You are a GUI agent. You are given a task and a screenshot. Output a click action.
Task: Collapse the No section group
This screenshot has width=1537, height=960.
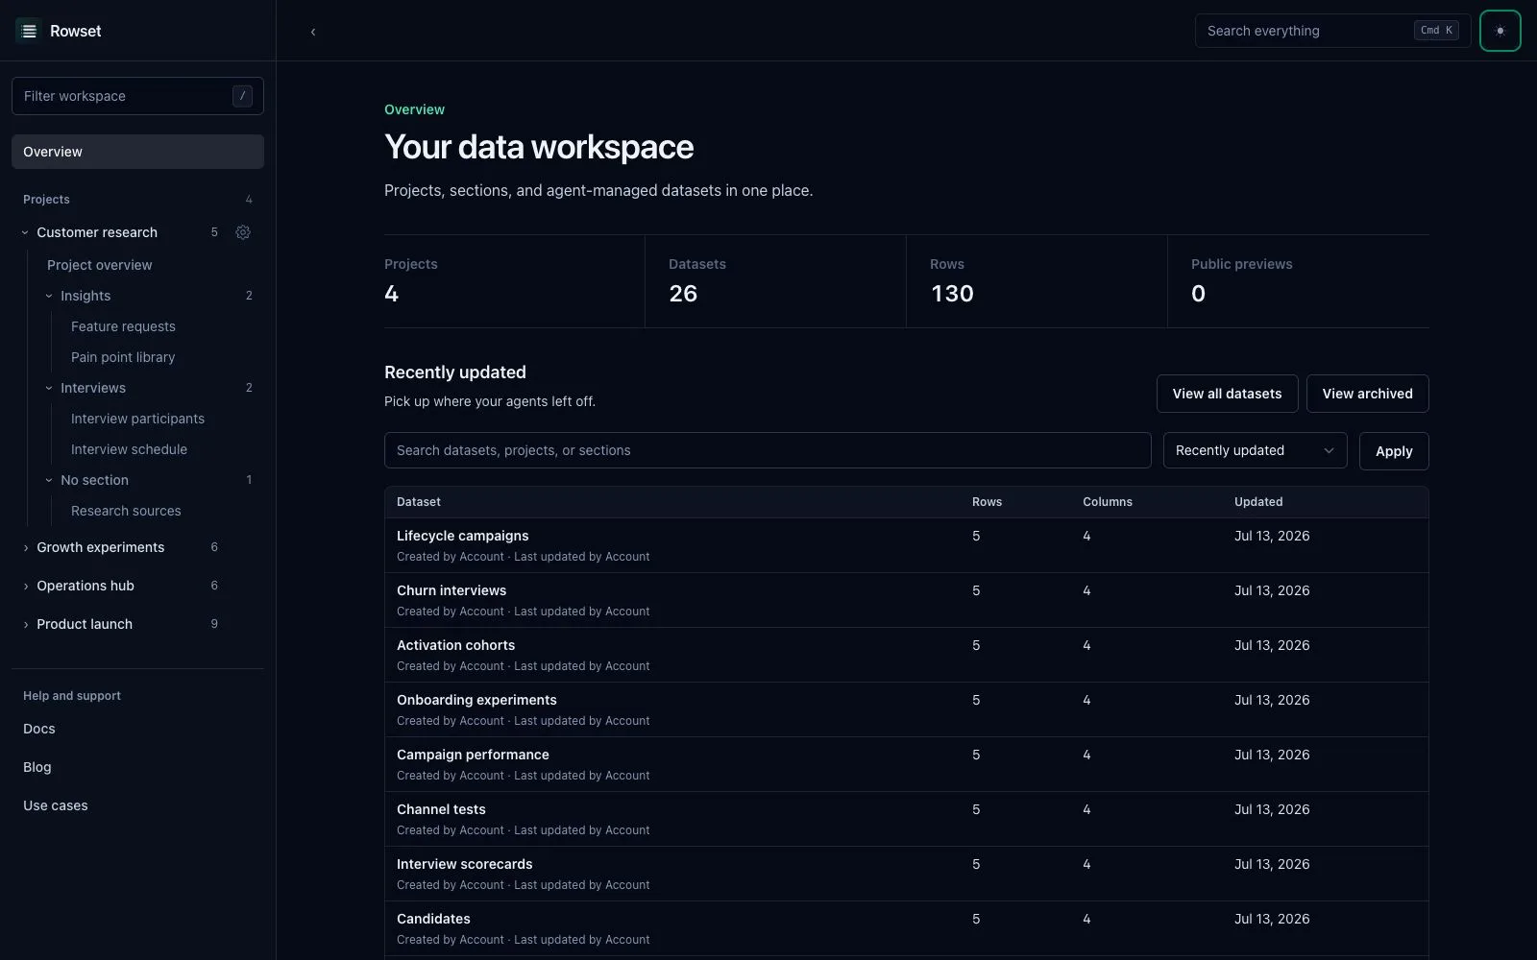49,480
